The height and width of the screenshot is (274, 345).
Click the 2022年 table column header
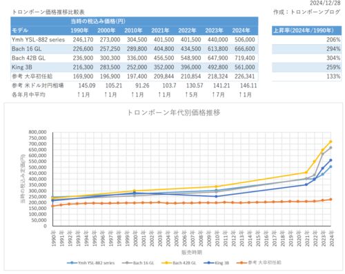187,30
